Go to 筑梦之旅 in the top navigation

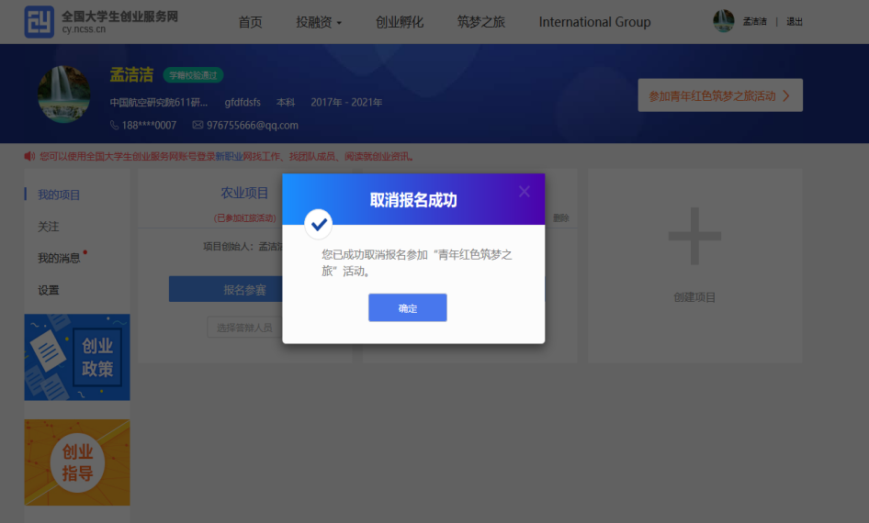pos(480,22)
